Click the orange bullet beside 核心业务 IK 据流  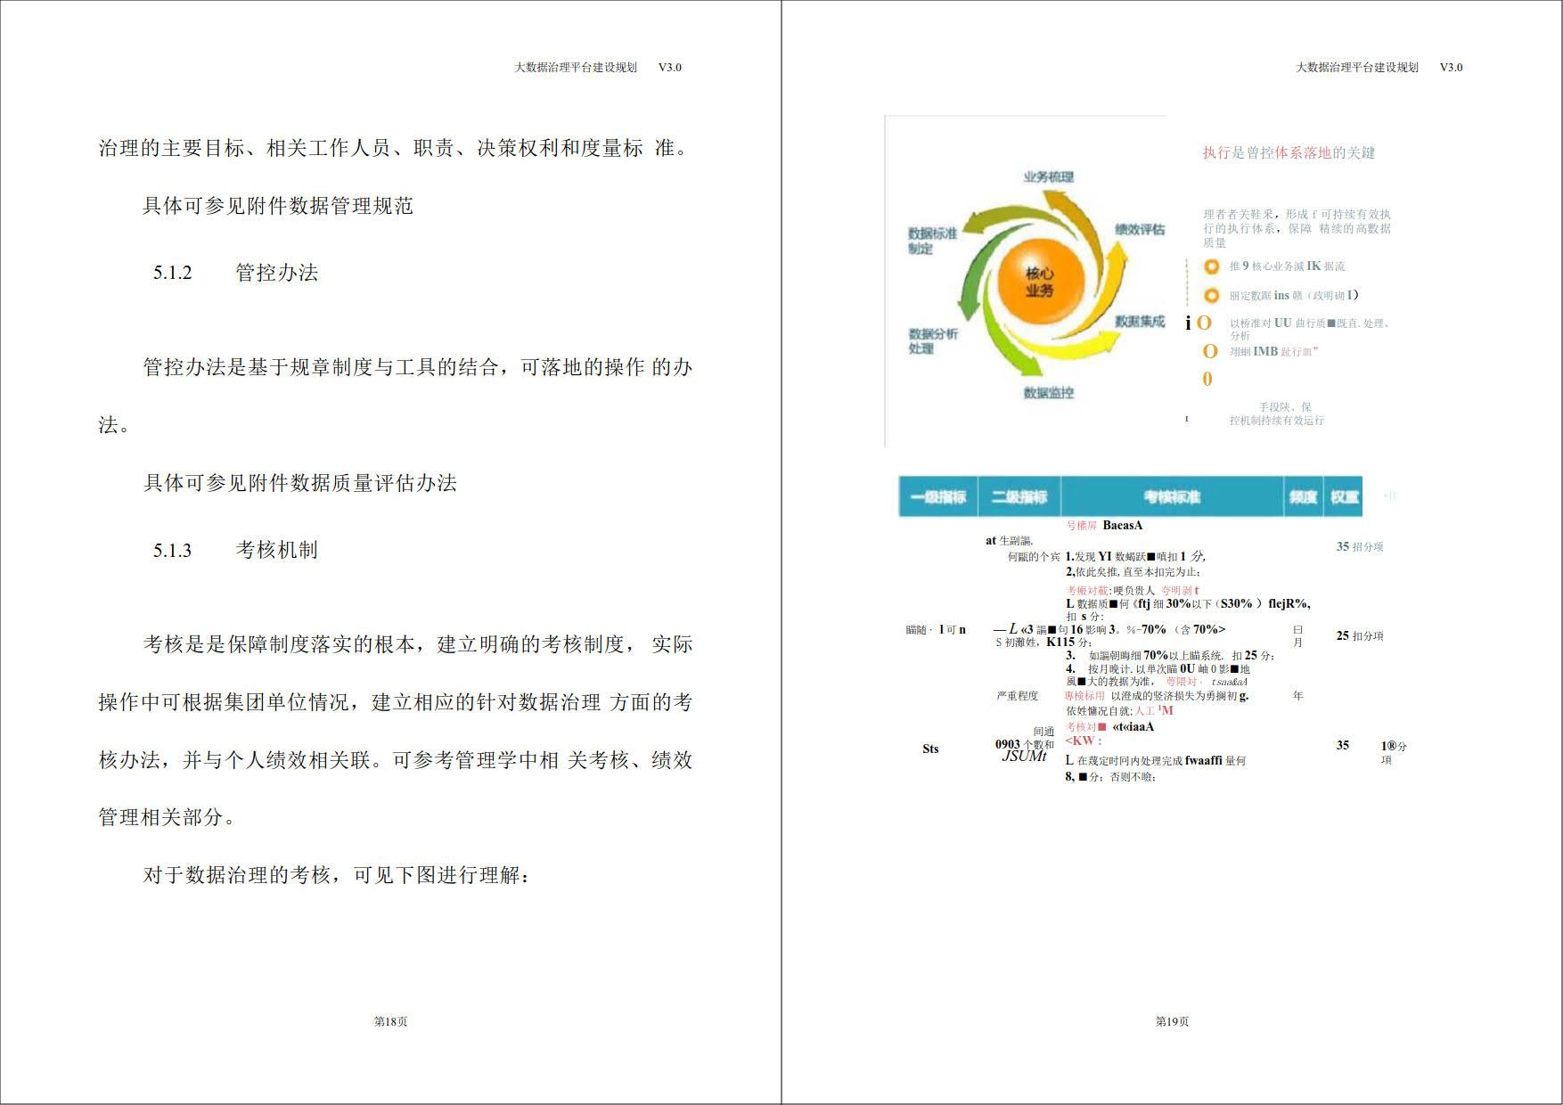pyautogui.click(x=1211, y=266)
